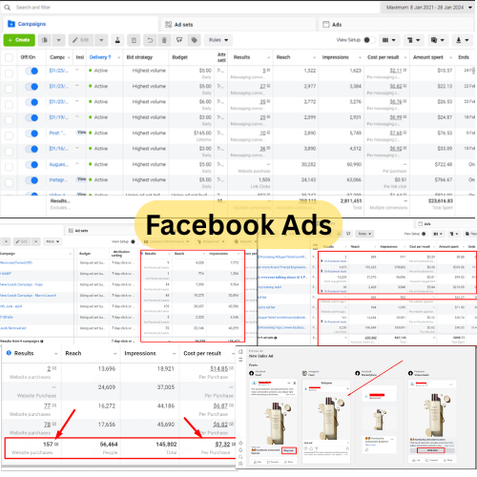Click the pencil Edit button in the main toolbar

point(81,40)
